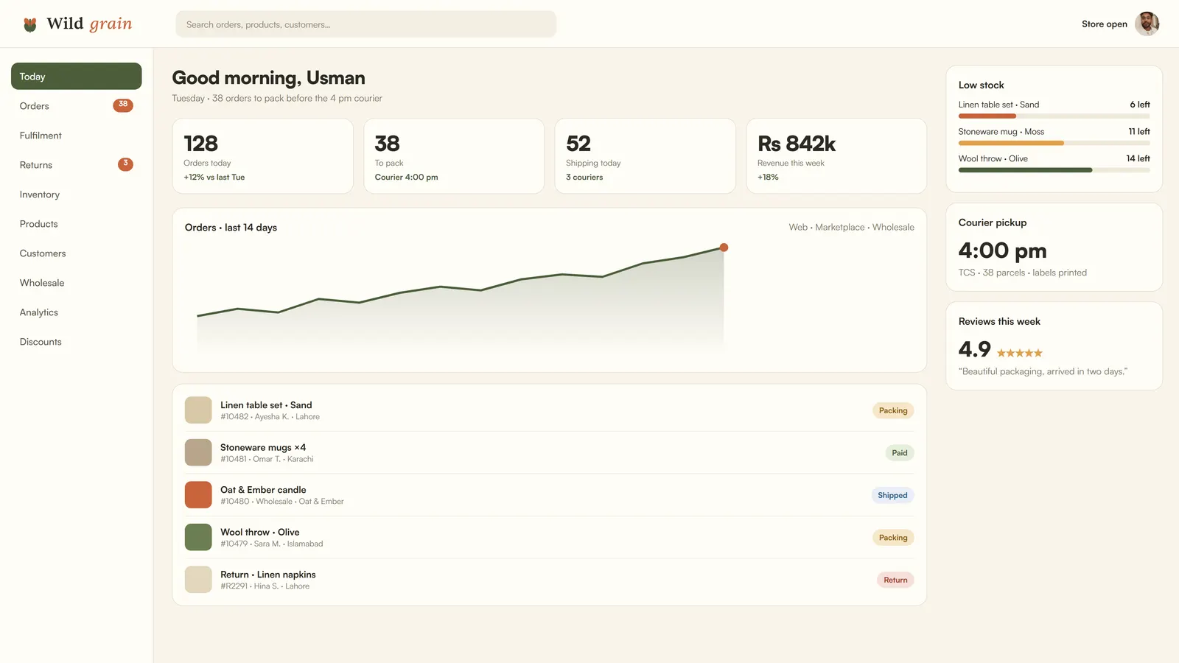This screenshot has width=1179, height=663.
Task: Click the Wild grain leaf logo
Action: (30, 24)
